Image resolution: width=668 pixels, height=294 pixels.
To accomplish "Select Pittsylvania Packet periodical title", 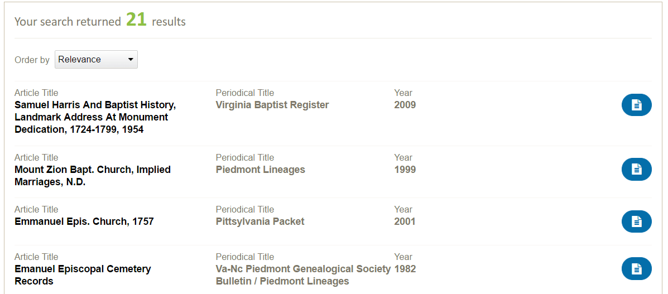I will [260, 221].
